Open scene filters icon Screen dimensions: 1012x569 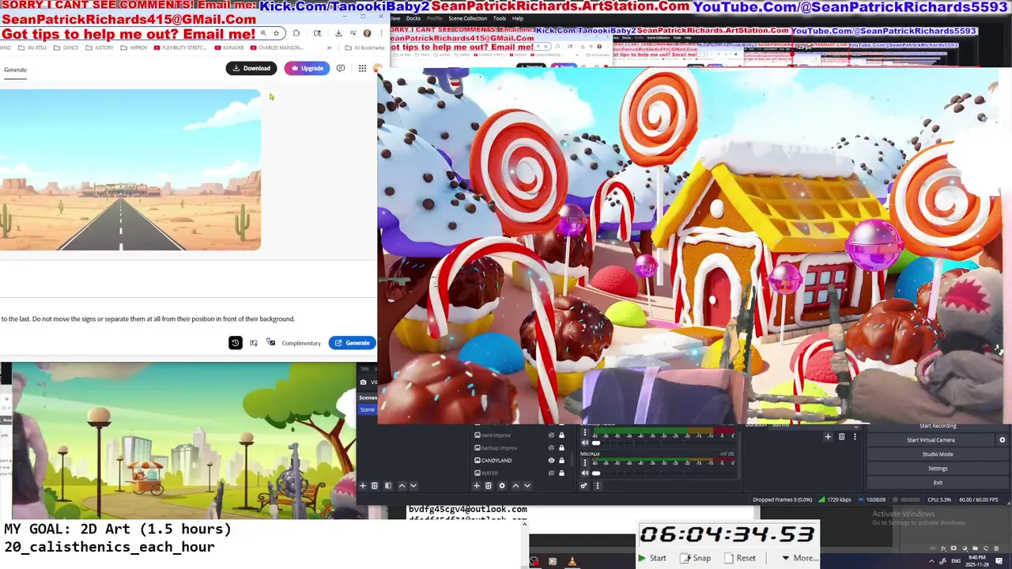pyautogui.click(x=387, y=485)
